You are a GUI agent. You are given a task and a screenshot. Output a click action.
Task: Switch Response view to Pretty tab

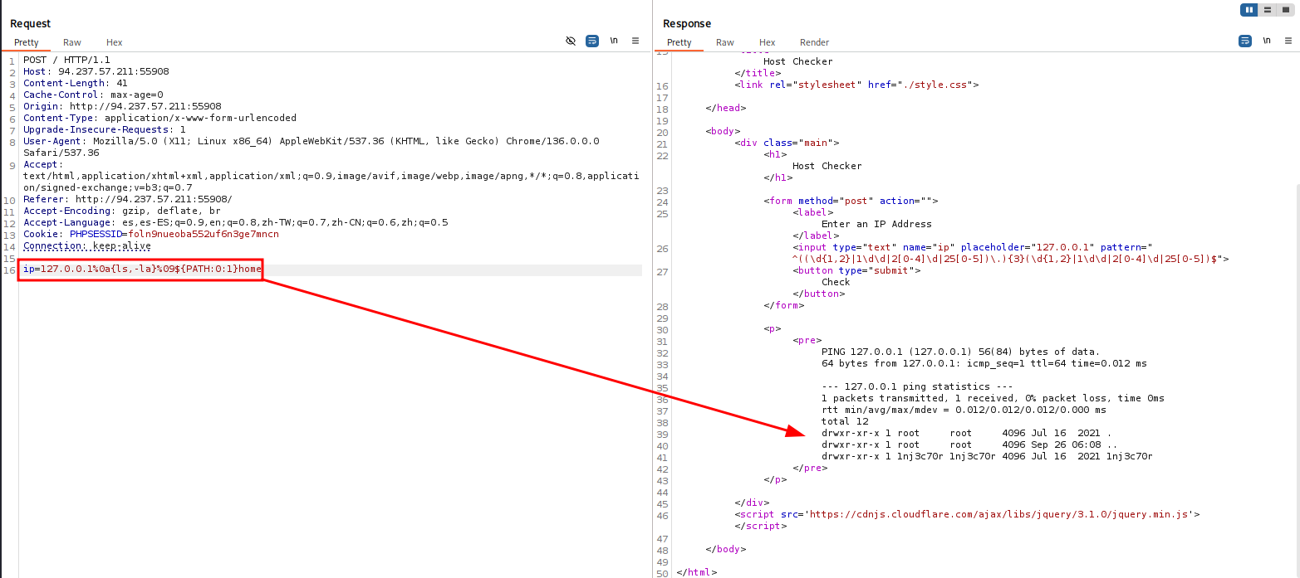(679, 42)
